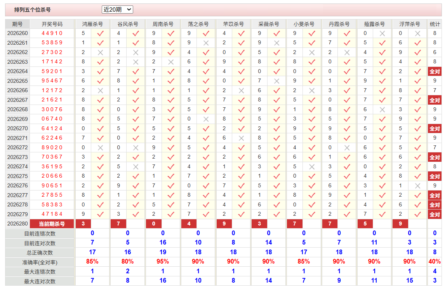Select the 周南杀号 check mark in row 2026270
Image resolution: width=445 pixels, height=290 pixels.
pyautogui.click(x=171, y=129)
